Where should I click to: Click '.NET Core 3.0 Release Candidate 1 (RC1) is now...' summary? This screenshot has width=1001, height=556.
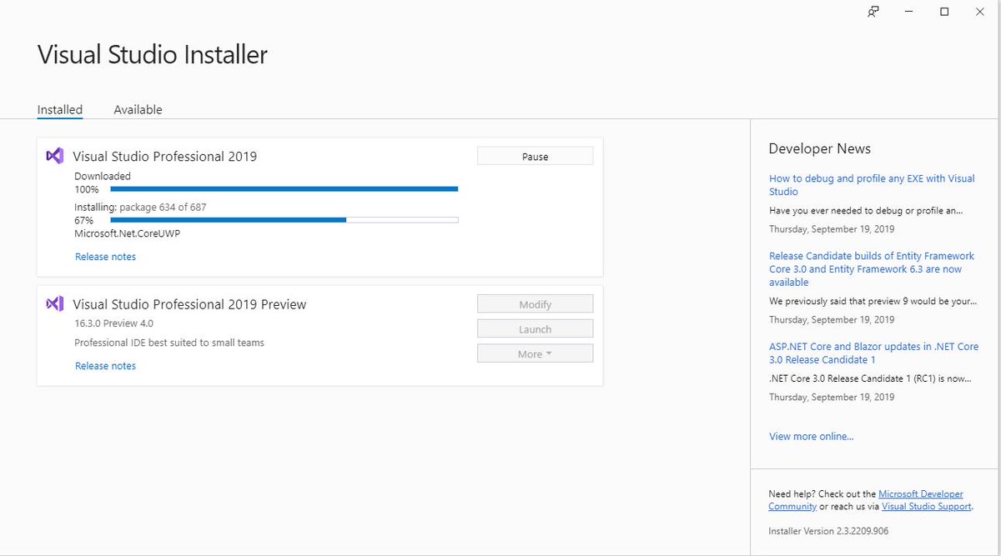[x=870, y=378]
